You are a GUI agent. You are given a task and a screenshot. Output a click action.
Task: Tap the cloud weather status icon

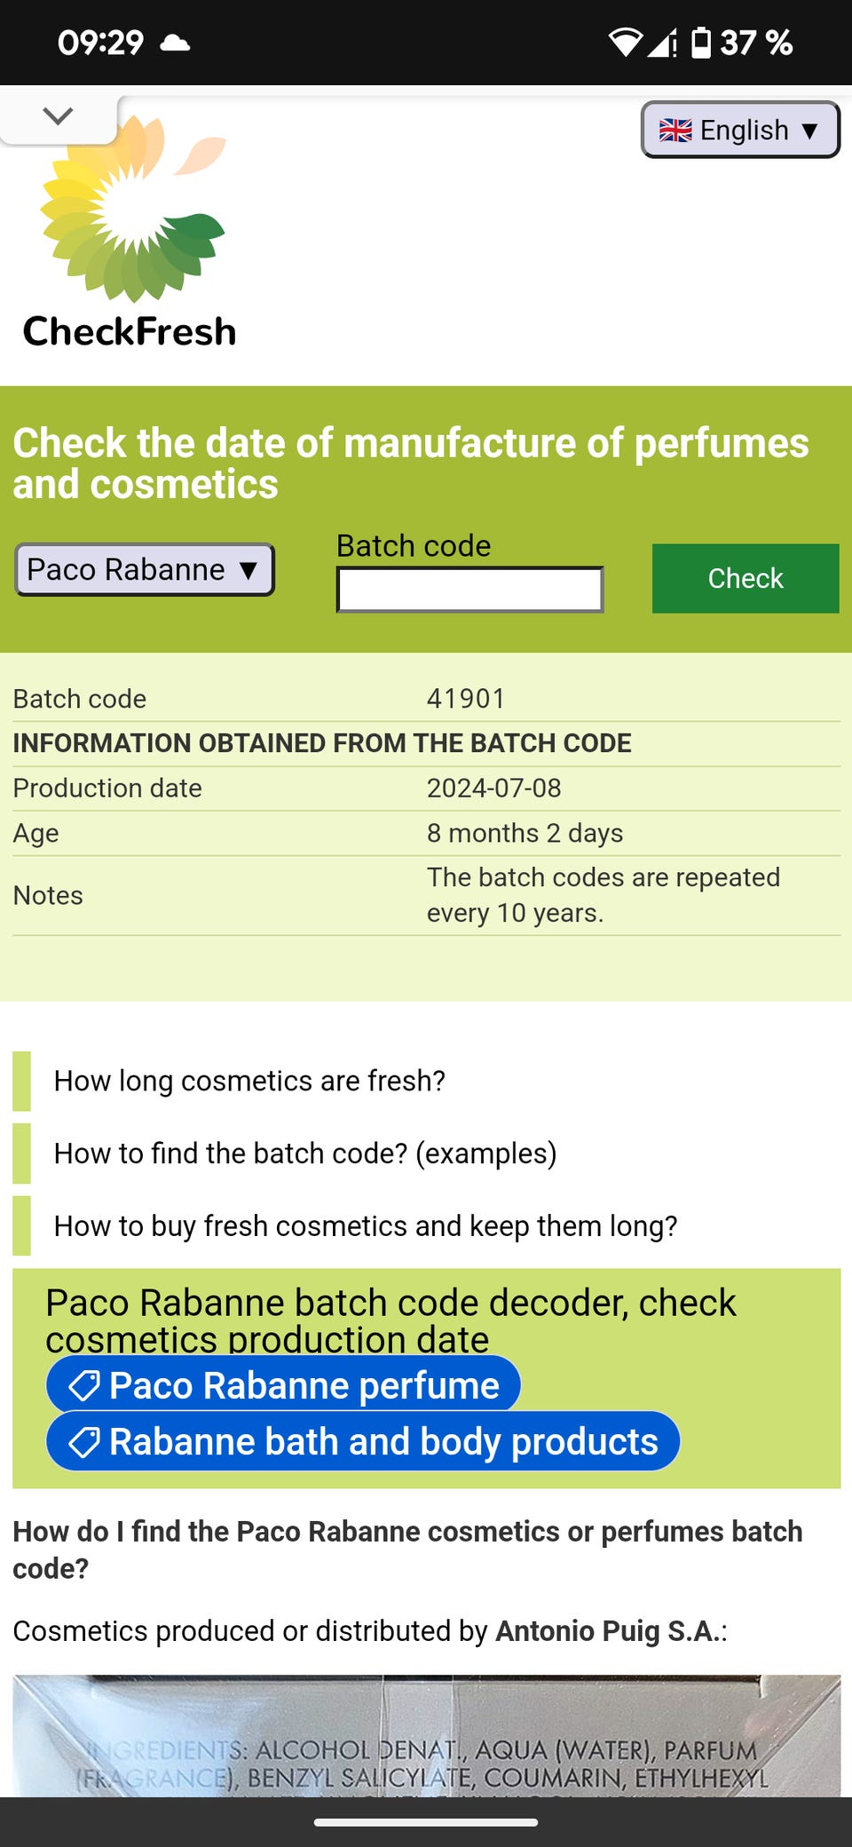click(x=175, y=42)
